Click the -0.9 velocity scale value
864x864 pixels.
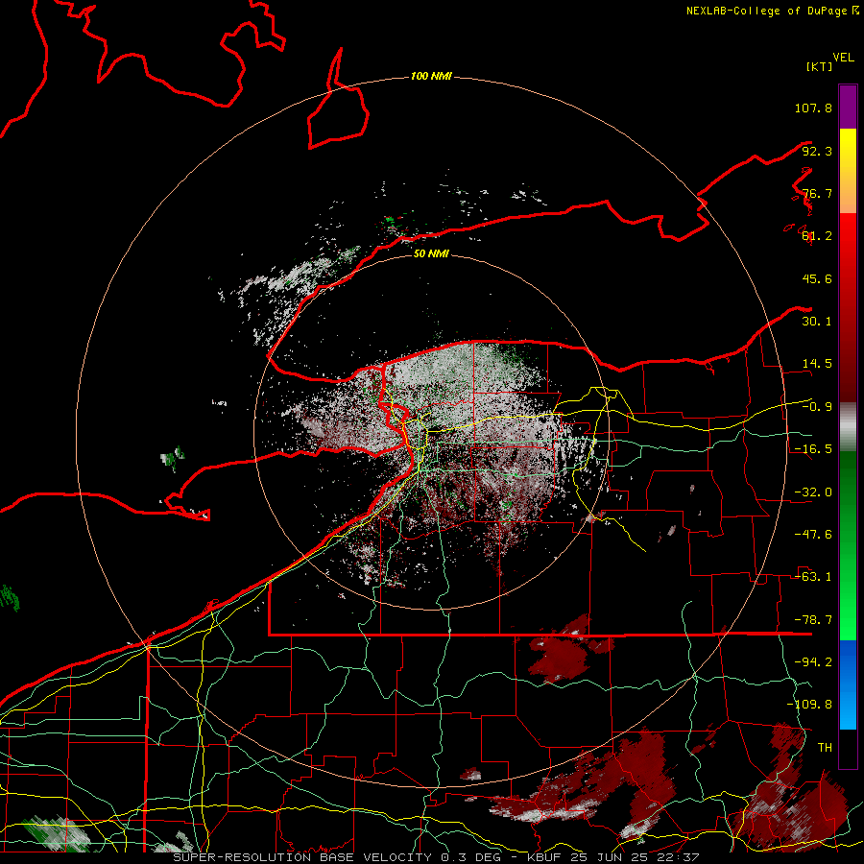[x=817, y=407]
